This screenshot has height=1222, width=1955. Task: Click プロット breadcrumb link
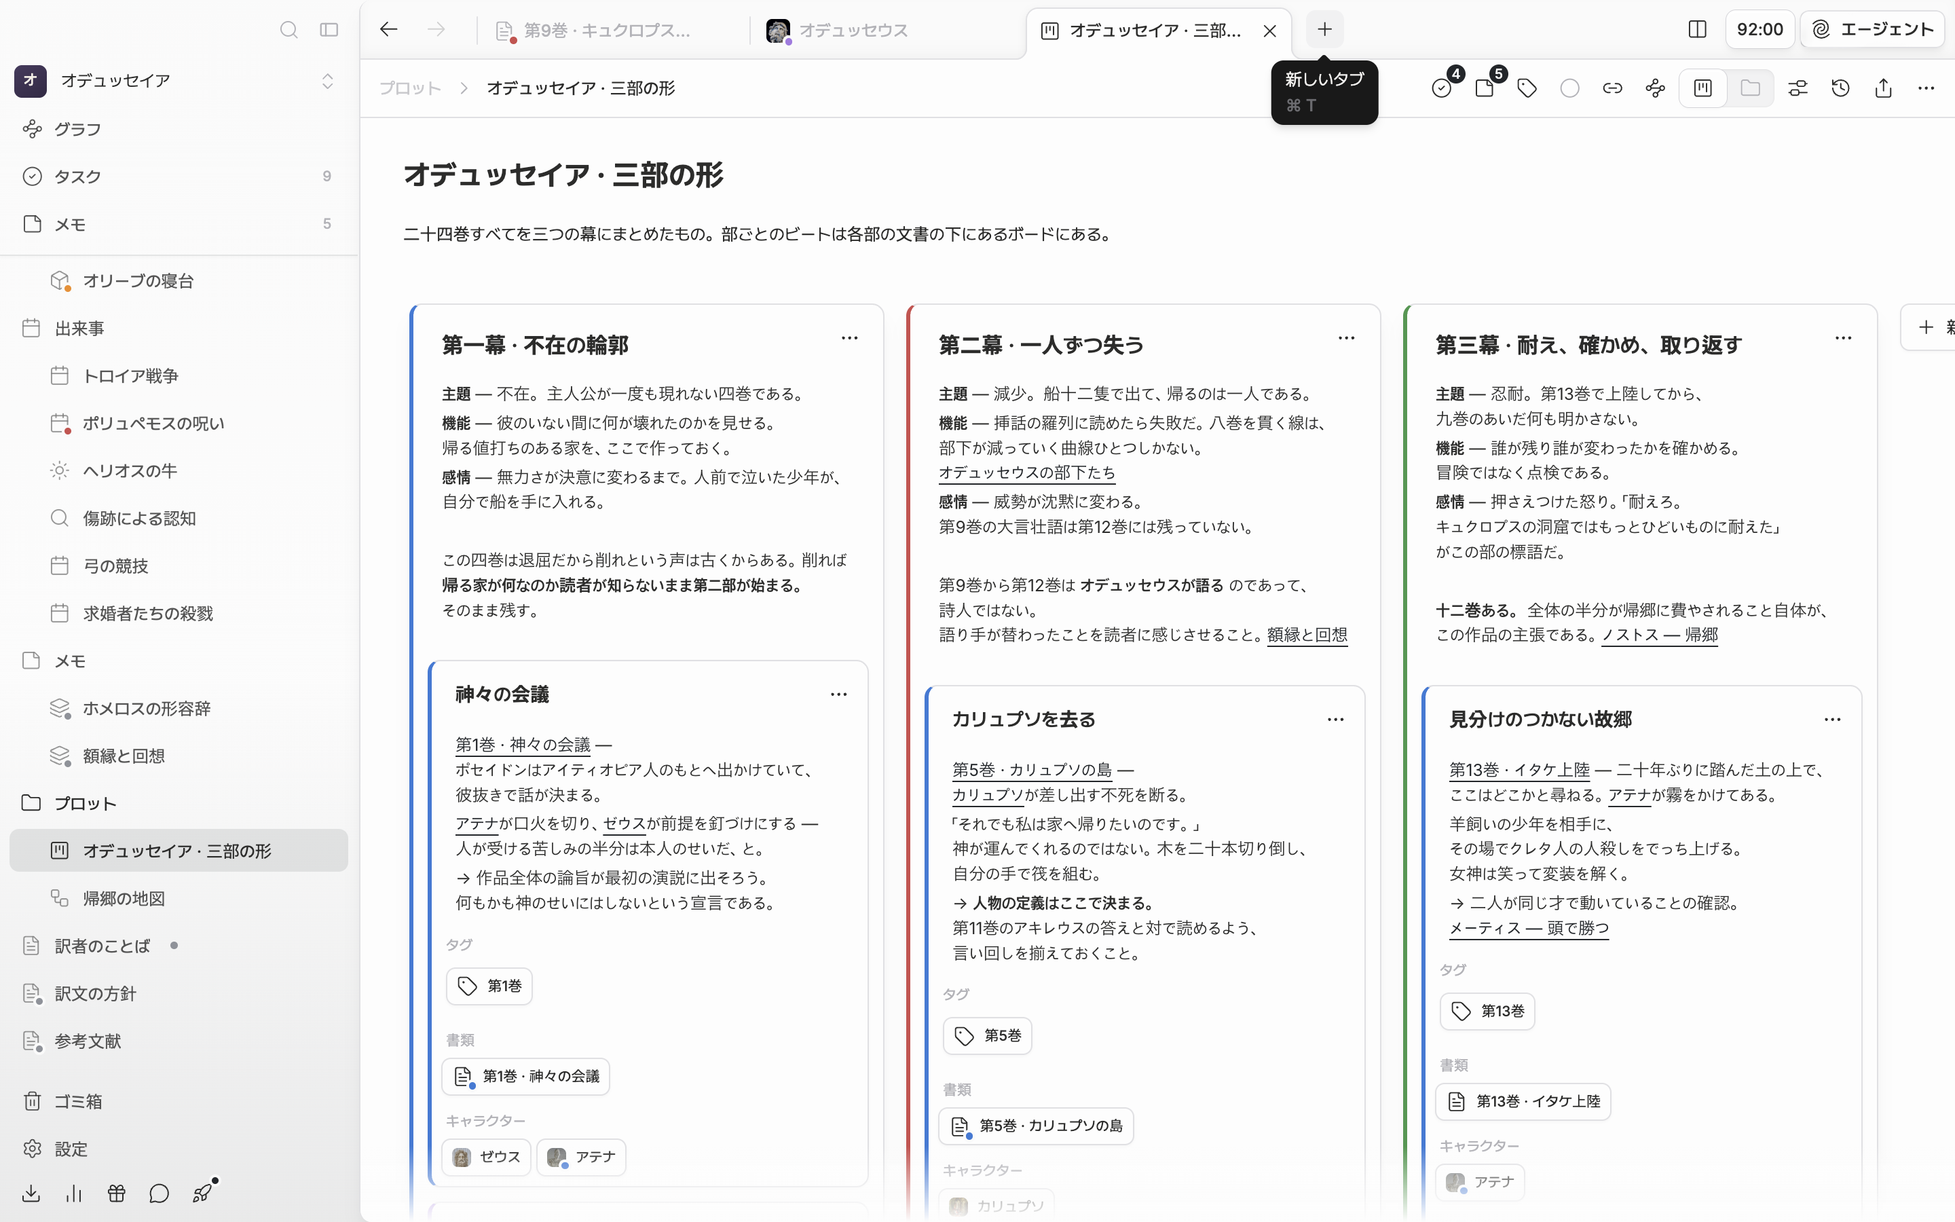(x=411, y=88)
